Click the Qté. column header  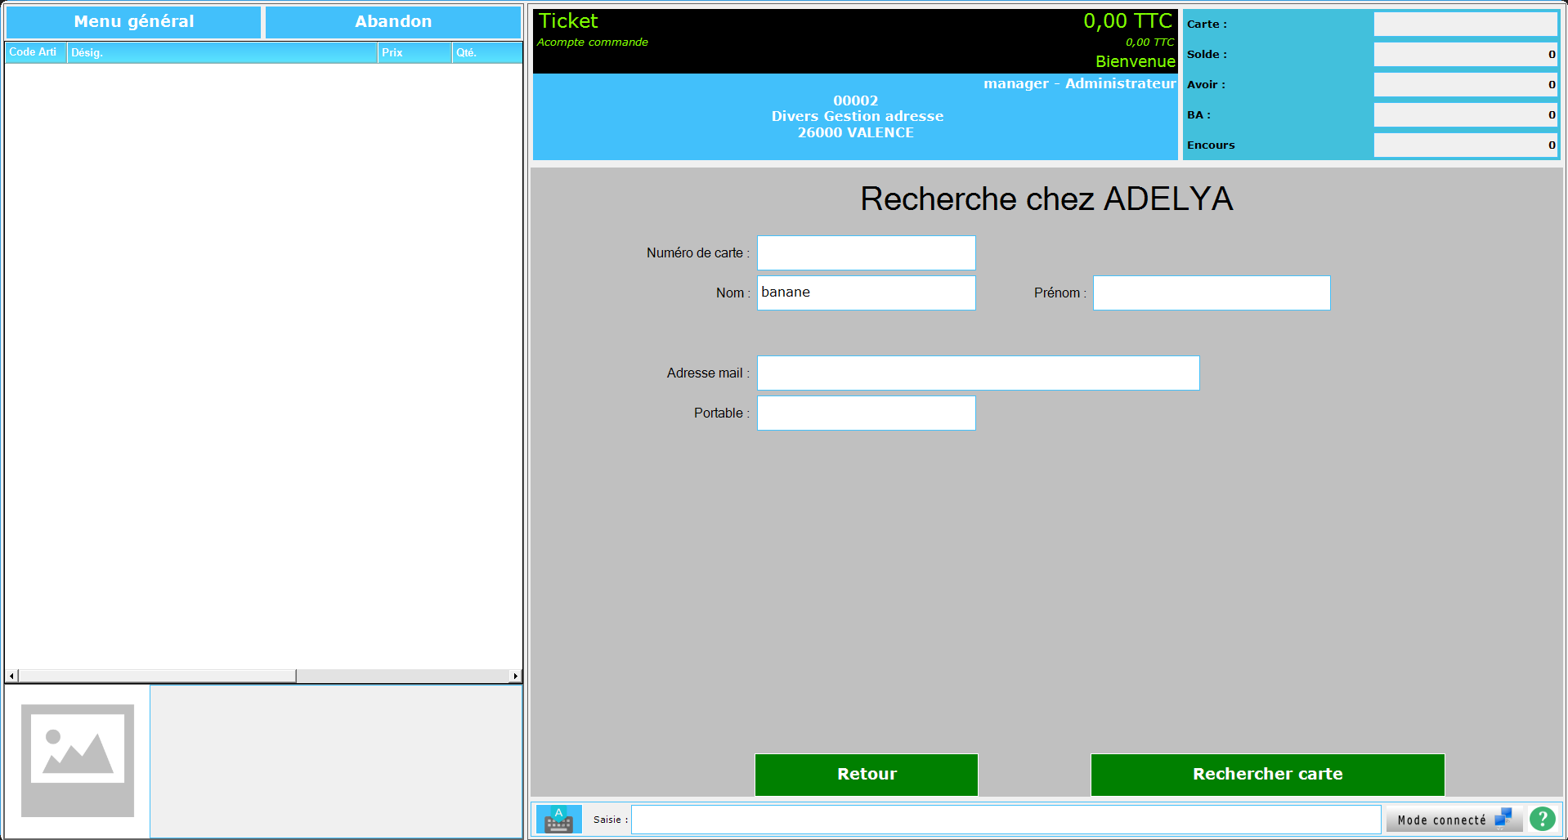[x=487, y=52]
